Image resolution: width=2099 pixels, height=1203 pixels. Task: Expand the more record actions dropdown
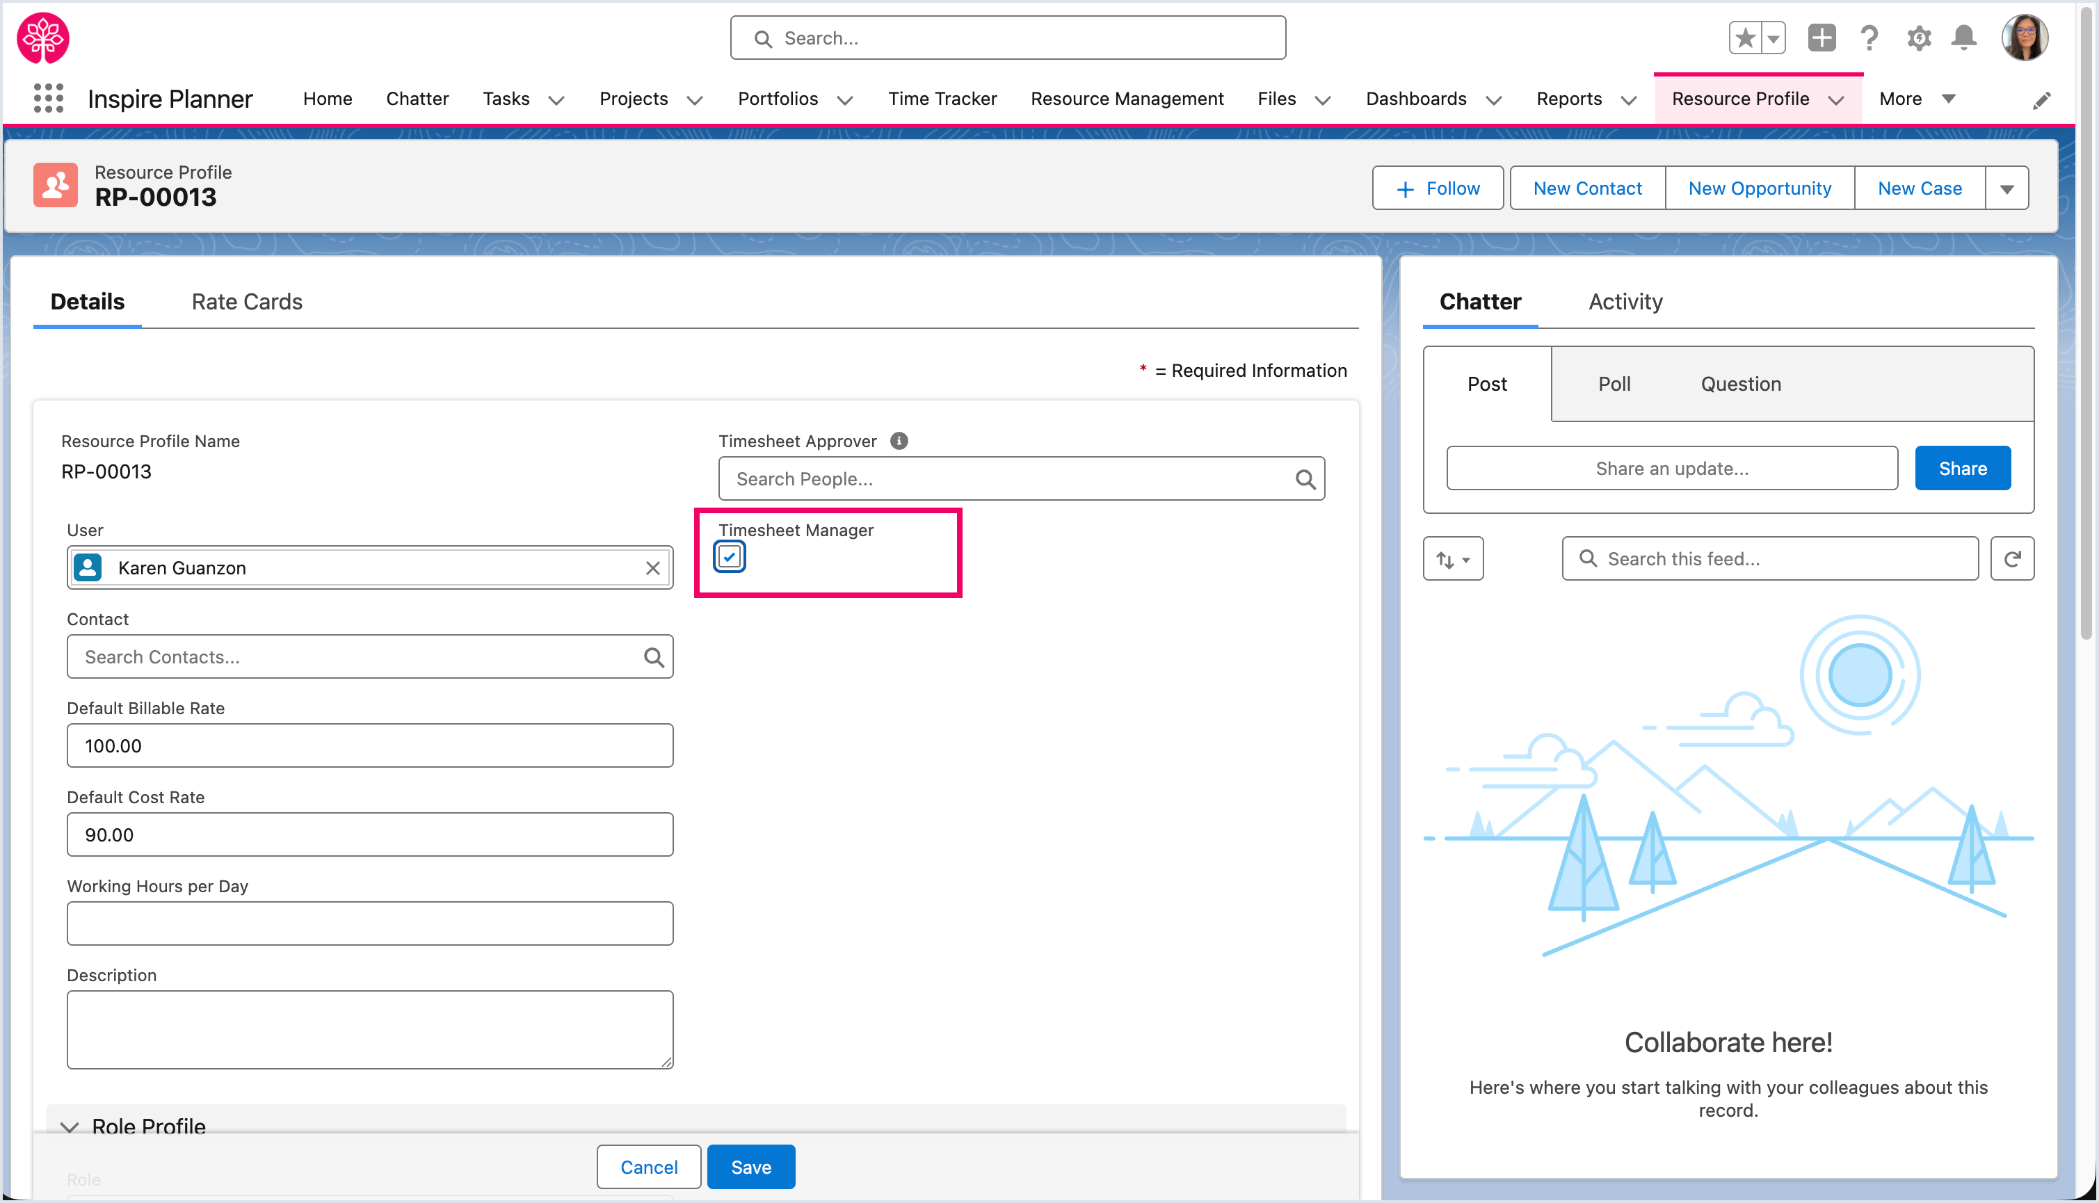point(2006,188)
